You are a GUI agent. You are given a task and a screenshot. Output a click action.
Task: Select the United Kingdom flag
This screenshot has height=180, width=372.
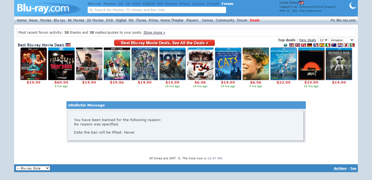[x=298, y=45]
